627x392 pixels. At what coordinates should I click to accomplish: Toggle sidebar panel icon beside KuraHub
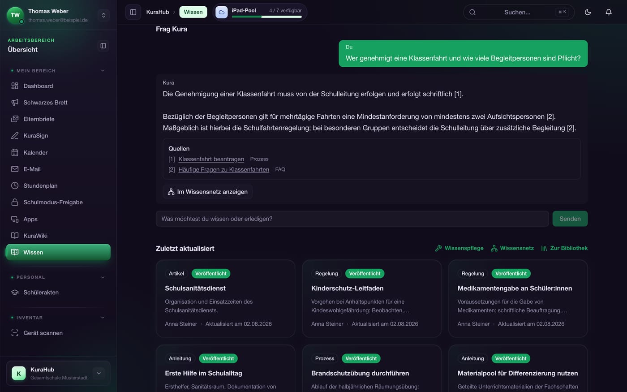[x=133, y=12]
